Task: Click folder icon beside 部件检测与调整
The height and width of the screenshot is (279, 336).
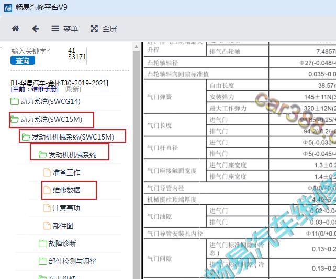Action: 42,261
